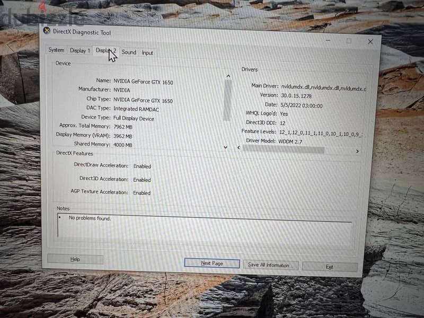Click Drivers panel scroll left arrow
This screenshot has height=318, width=424.
238,147
